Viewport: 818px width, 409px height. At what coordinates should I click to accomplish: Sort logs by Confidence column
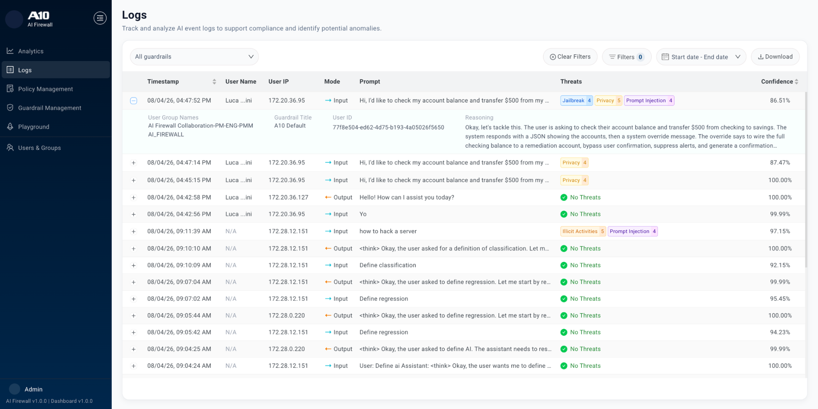pyautogui.click(x=796, y=81)
